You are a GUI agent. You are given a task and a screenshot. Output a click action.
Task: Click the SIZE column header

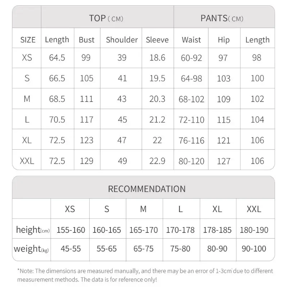coord(28,40)
